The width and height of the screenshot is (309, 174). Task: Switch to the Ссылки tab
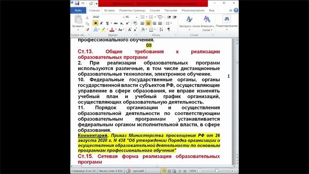pyautogui.click(x=155, y=10)
